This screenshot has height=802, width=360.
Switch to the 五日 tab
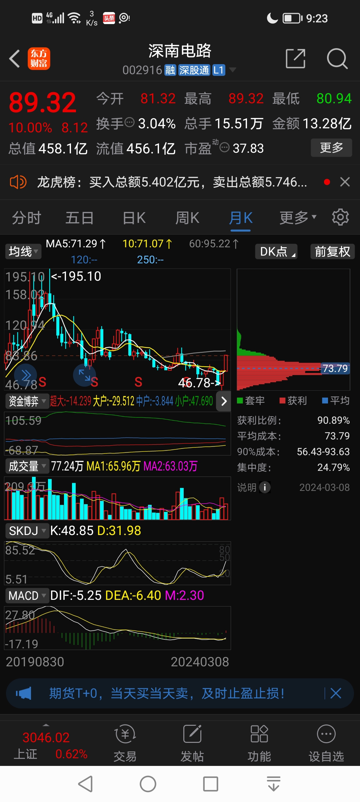click(79, 218)
